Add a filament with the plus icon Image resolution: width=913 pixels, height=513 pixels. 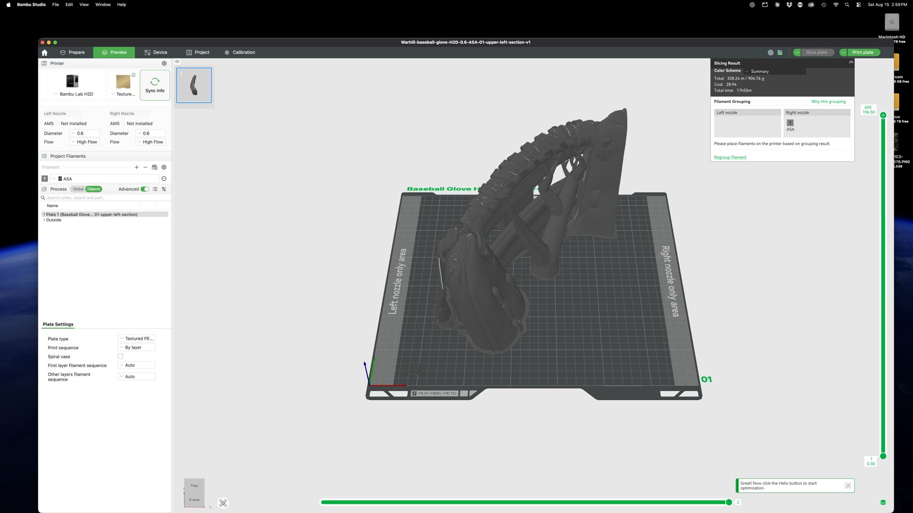pyautogui.click(x=136, y=167)
